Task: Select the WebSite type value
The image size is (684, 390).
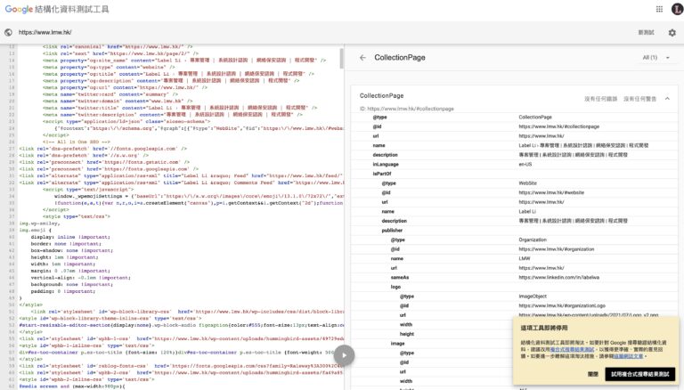Action: [528, 183]
